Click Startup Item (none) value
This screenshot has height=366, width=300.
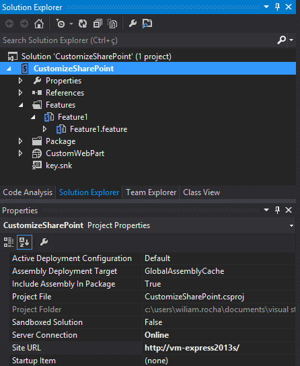click(x=156, y=361)
